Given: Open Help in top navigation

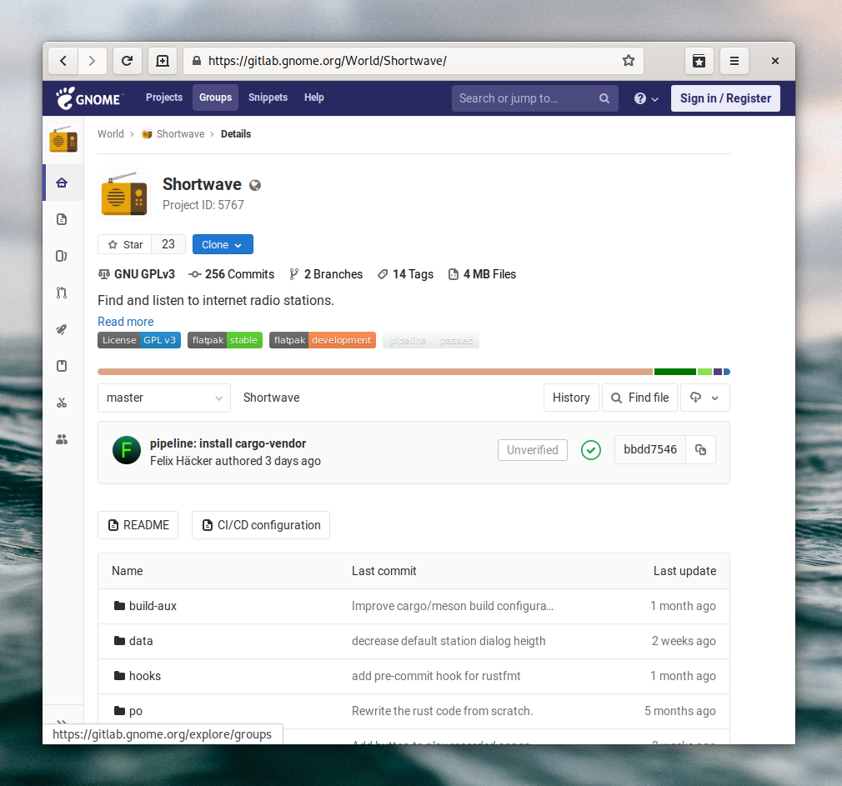Looking at the screenshot, I should [x=314, y=98].
